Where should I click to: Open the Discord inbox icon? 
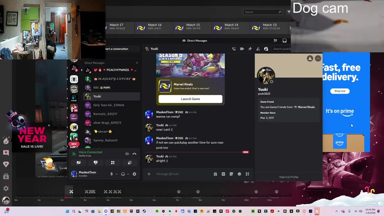(284, 40)
